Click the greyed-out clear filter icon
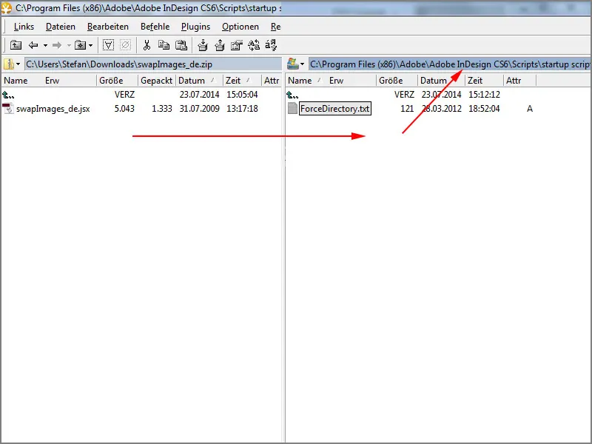 pos(125,45)
